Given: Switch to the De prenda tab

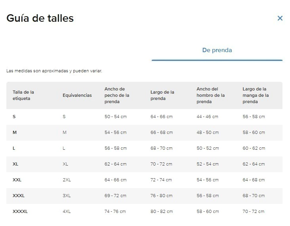Looking at the screenshot, I should click(x=217, y=50).
